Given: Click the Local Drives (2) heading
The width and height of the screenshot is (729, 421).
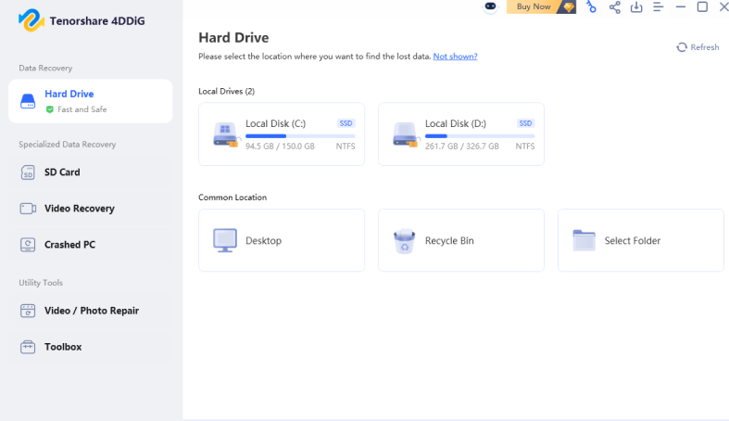Looking at the screenshot, I should (226, 91).
